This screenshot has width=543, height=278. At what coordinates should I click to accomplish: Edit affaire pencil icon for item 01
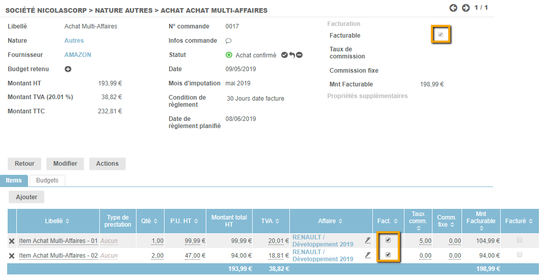(368, 240)
